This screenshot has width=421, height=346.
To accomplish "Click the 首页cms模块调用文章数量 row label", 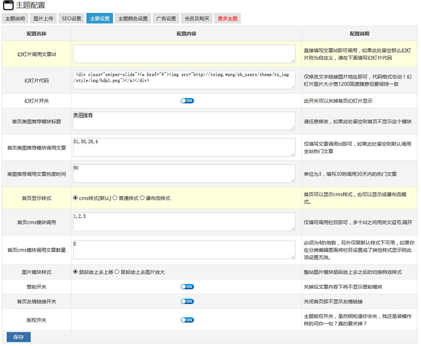I will point(36,250).
